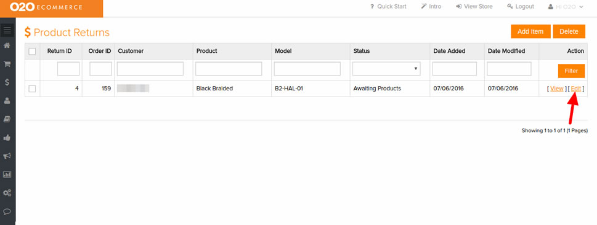Open Quick Start in top menu

pos(388,7)
